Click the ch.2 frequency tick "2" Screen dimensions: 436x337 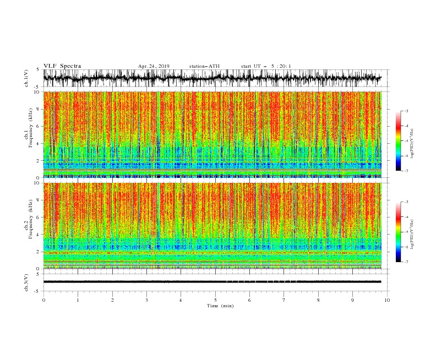pos(38,252)
